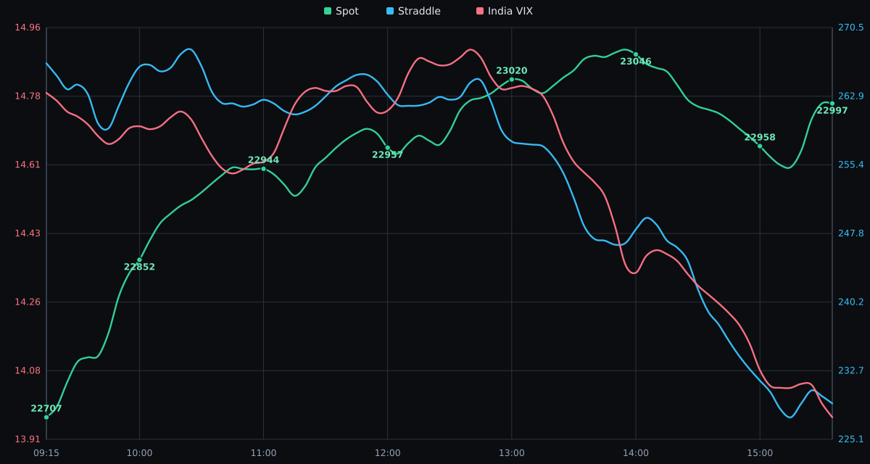Click the 14.96 VIX axis value

coord(28,28)
